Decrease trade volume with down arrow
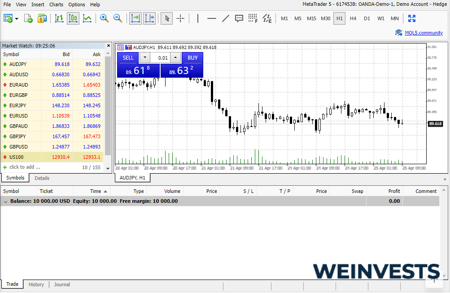The width and height of the screenshot is (450, 293). [x=145, y=57]
